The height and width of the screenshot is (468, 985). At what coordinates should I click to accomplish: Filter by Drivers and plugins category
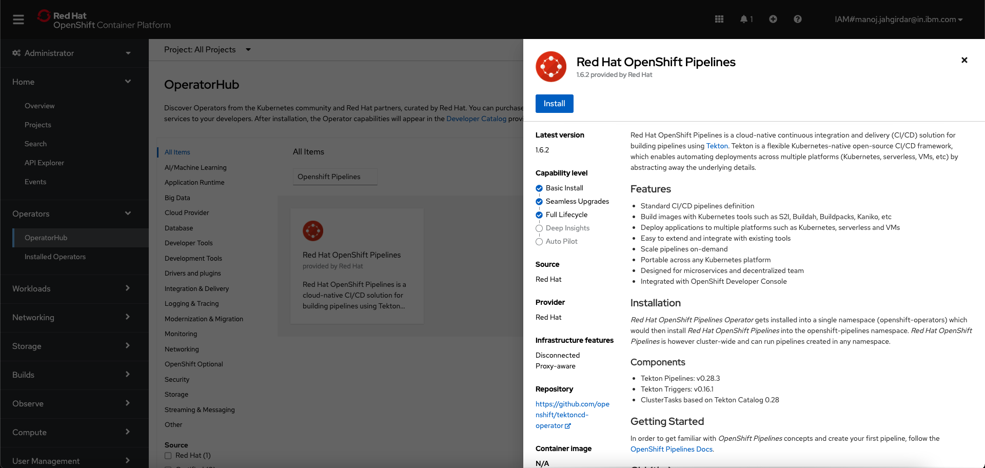193,274
